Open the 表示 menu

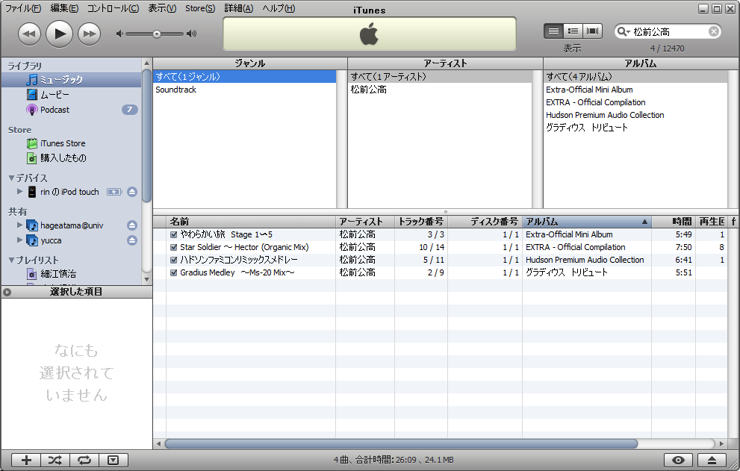pos(162,8)
